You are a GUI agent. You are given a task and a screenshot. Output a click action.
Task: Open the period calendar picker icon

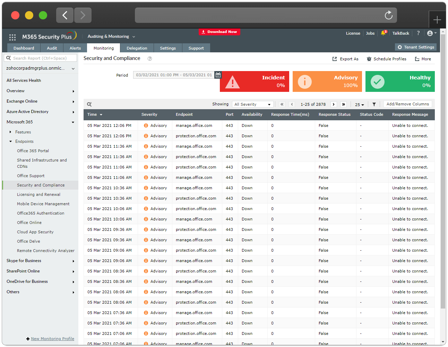click(218, 75)
